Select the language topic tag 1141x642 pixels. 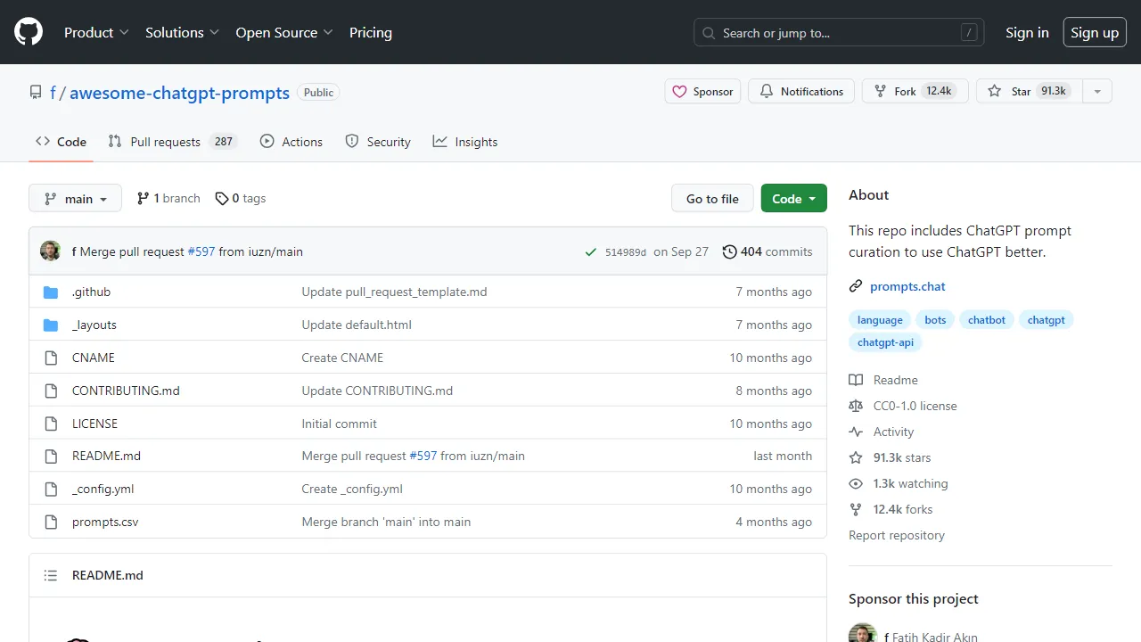click(880, 320)
